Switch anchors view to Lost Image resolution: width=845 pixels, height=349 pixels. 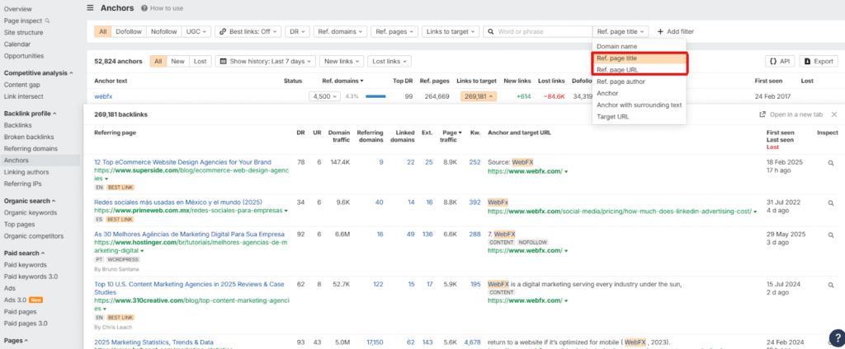click(200, 61)
